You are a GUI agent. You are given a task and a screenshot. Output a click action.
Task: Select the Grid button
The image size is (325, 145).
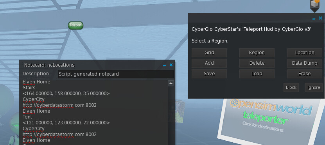[x=209, y=53]
